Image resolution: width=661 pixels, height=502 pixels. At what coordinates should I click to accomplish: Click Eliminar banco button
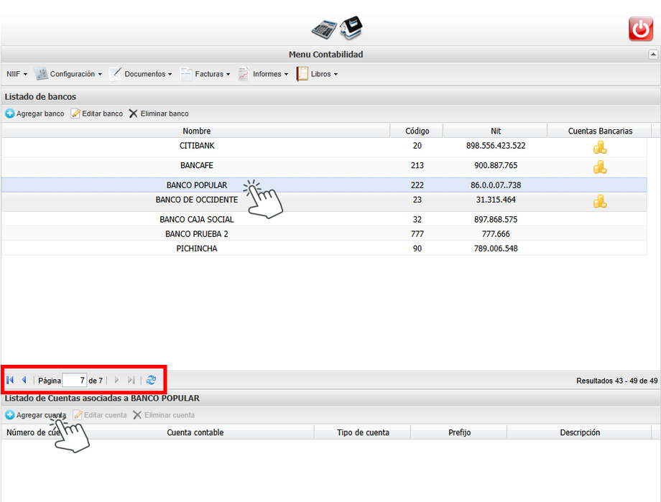[x=159, y=113]
